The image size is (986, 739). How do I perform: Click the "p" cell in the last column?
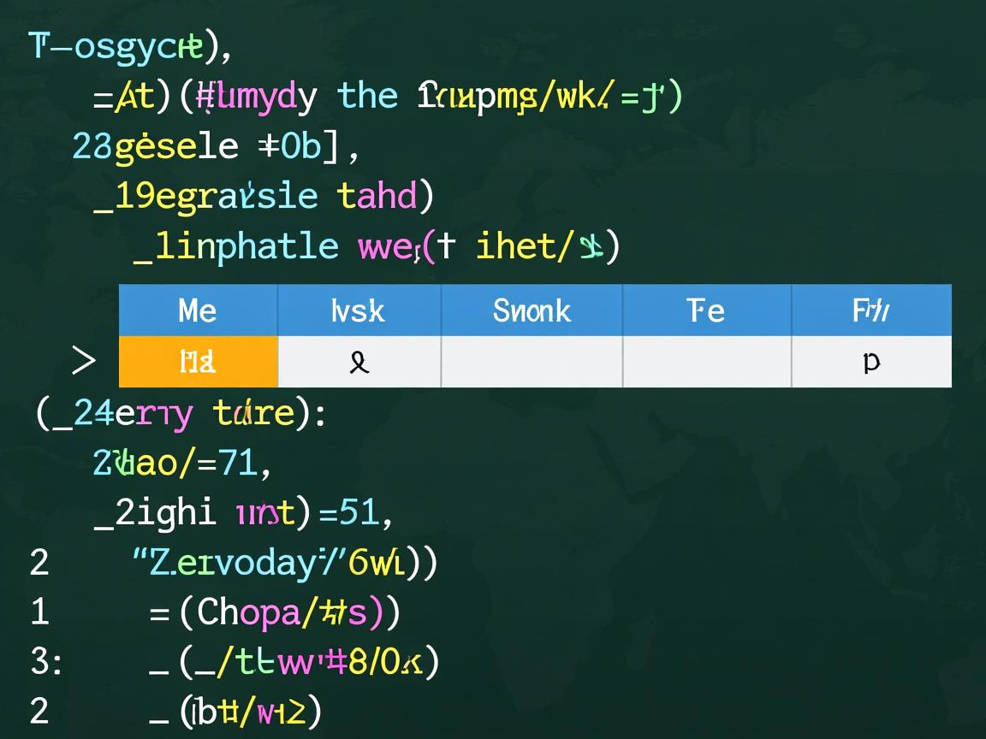tap(870, 362)
